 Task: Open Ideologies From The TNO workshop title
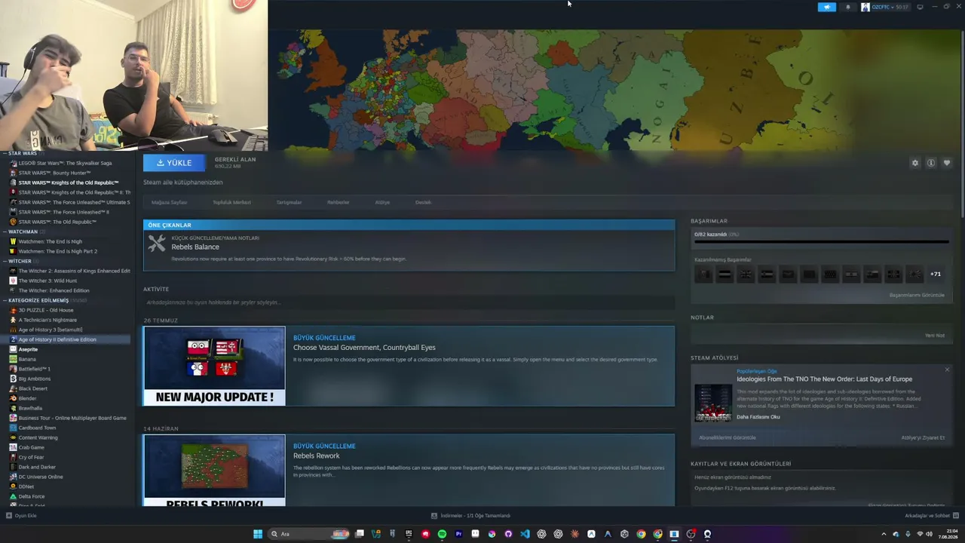825,379
